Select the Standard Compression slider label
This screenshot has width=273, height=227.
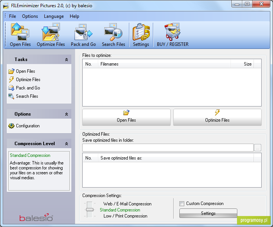pos(120,210)
